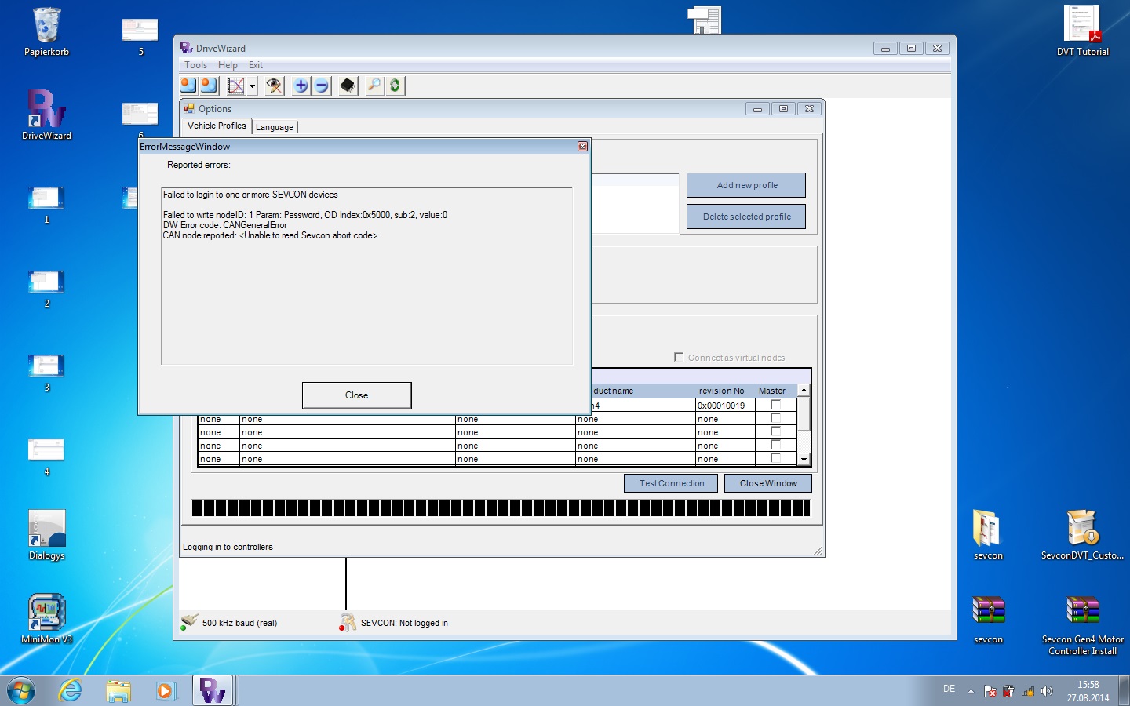The height and width of the screenshot is (706, 1130).
Task: Check Master box in first none row
Action: [x=775, y=418]
